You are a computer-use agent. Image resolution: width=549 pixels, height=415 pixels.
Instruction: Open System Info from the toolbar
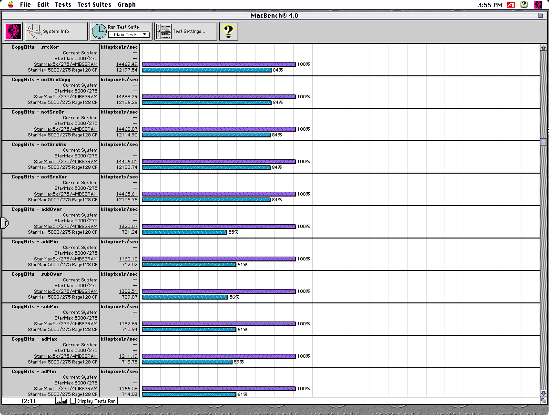(56, 31)
